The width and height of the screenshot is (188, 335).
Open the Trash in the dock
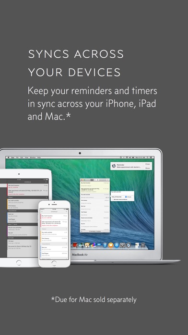click(143, 245)
